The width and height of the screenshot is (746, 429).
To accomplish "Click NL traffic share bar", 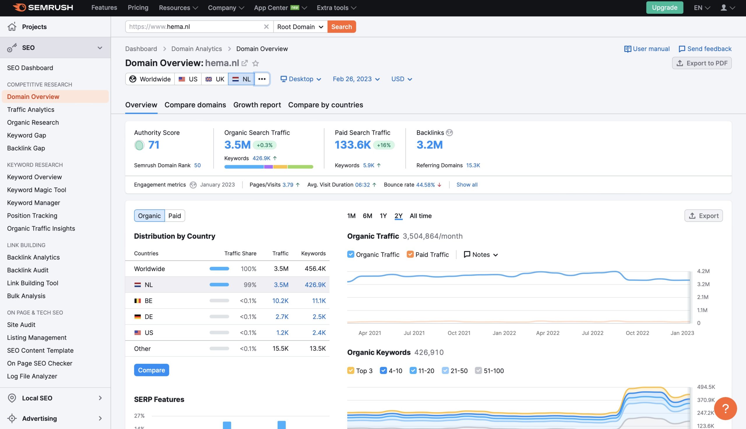I will pyautogui.click(x=219, y=285).
